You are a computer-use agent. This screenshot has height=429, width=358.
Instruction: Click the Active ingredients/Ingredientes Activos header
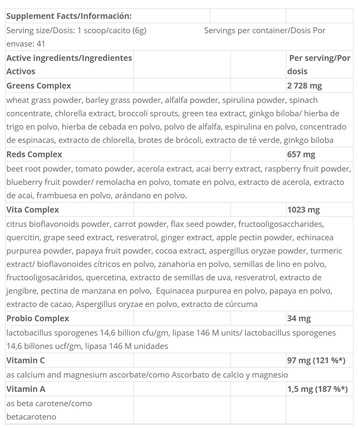[69, 64]
